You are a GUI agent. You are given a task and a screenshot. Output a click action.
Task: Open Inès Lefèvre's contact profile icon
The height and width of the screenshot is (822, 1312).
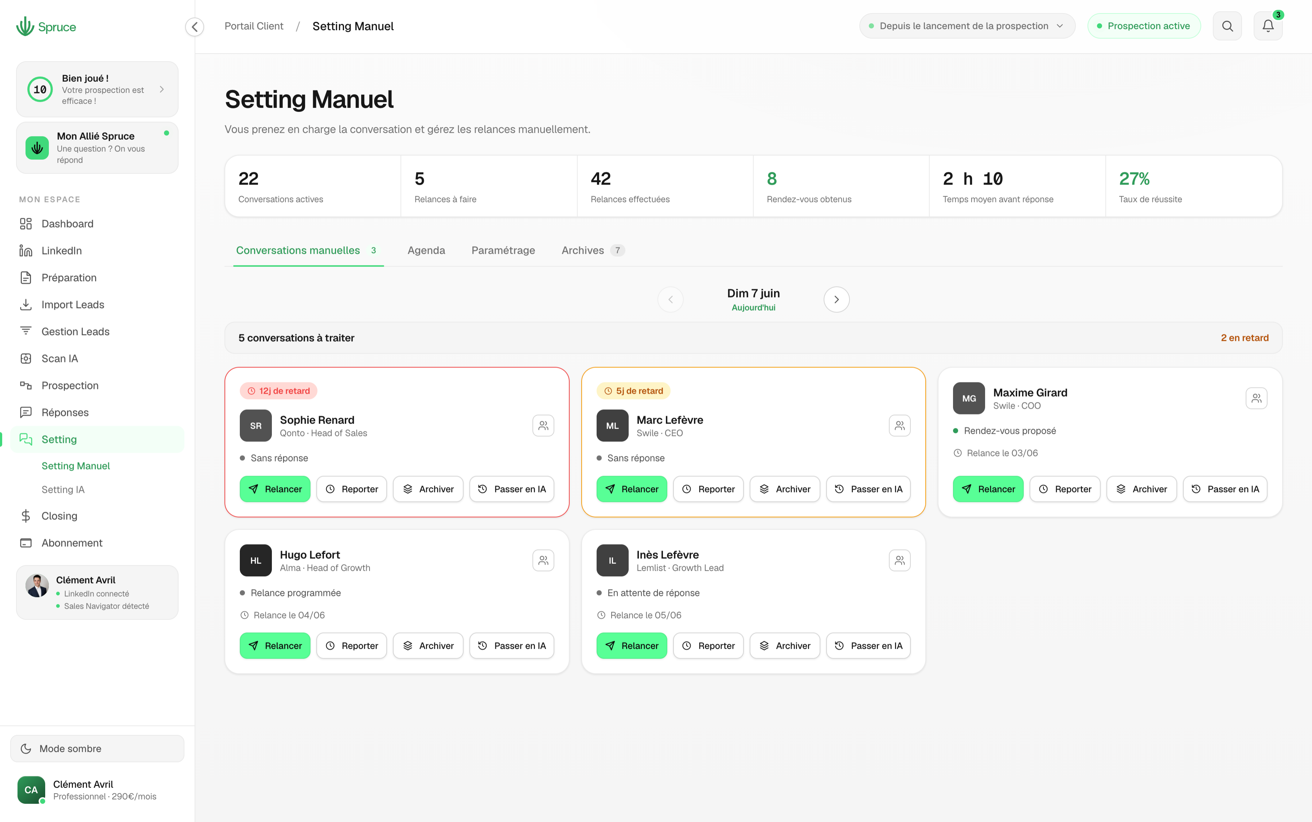[x=899, y=561]
